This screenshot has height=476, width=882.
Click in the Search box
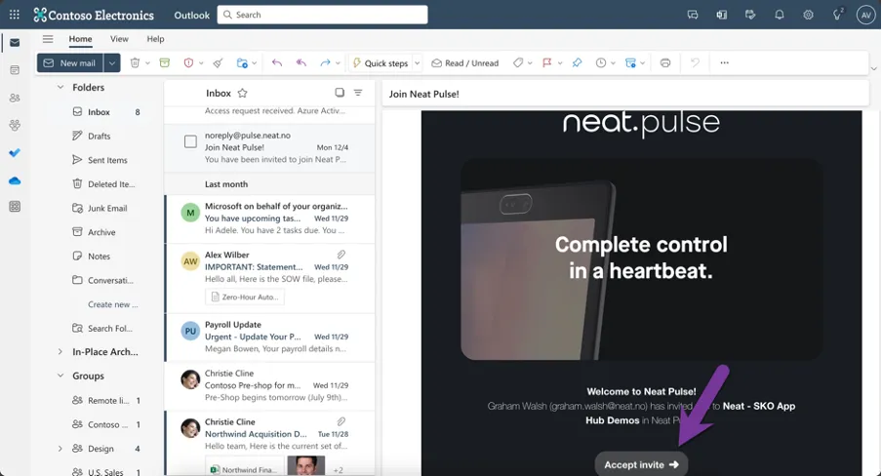coord(322,15)
